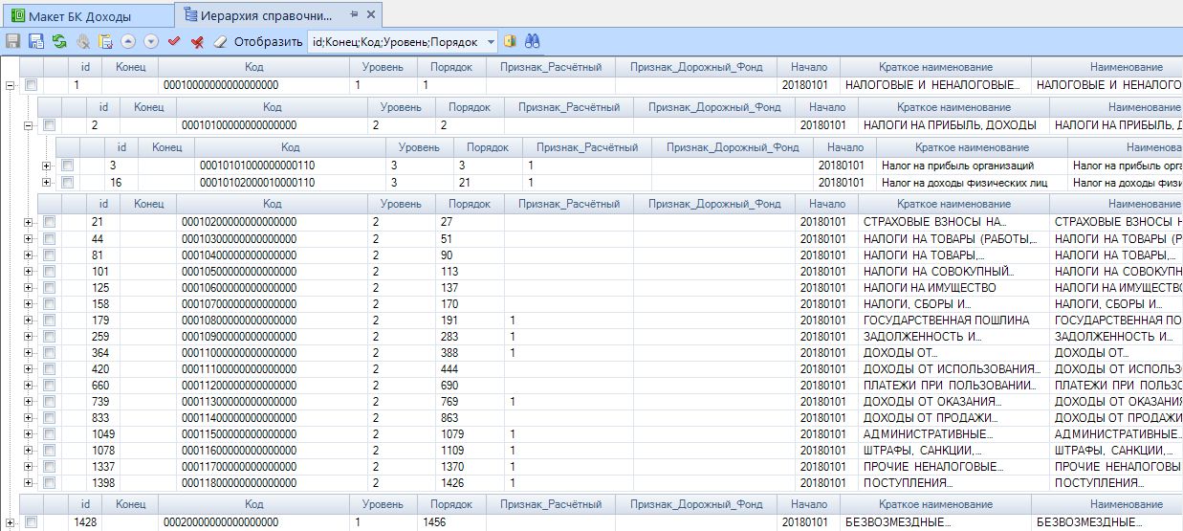
Task: Click the save floppy disk icon
Action: click(13, 42)
